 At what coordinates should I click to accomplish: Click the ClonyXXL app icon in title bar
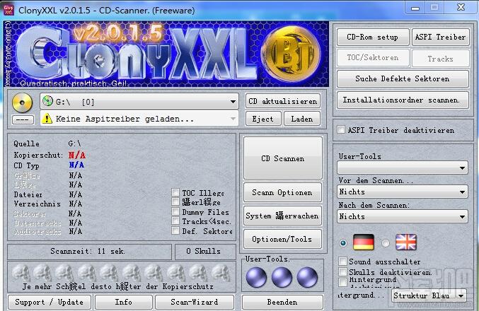pyautogui.click(x=8, y=10)
